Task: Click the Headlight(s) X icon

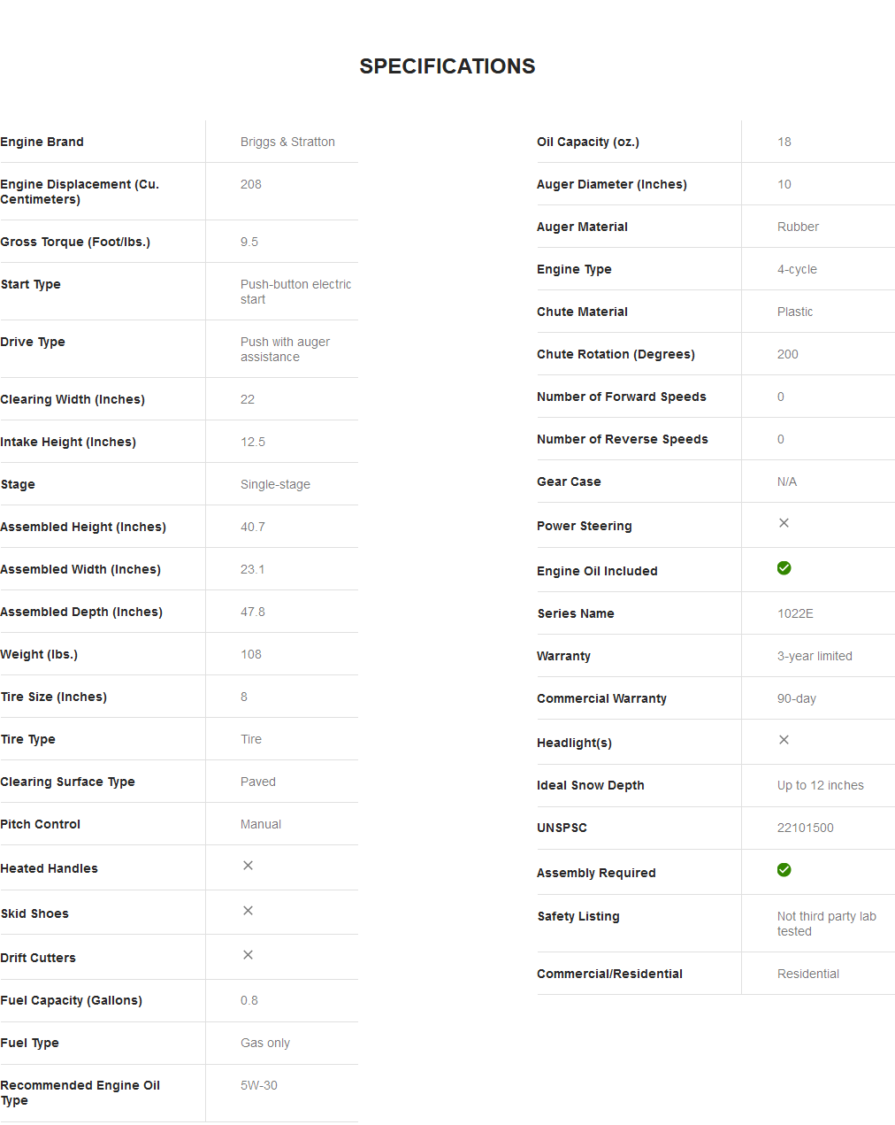Action: pos(784,740)
